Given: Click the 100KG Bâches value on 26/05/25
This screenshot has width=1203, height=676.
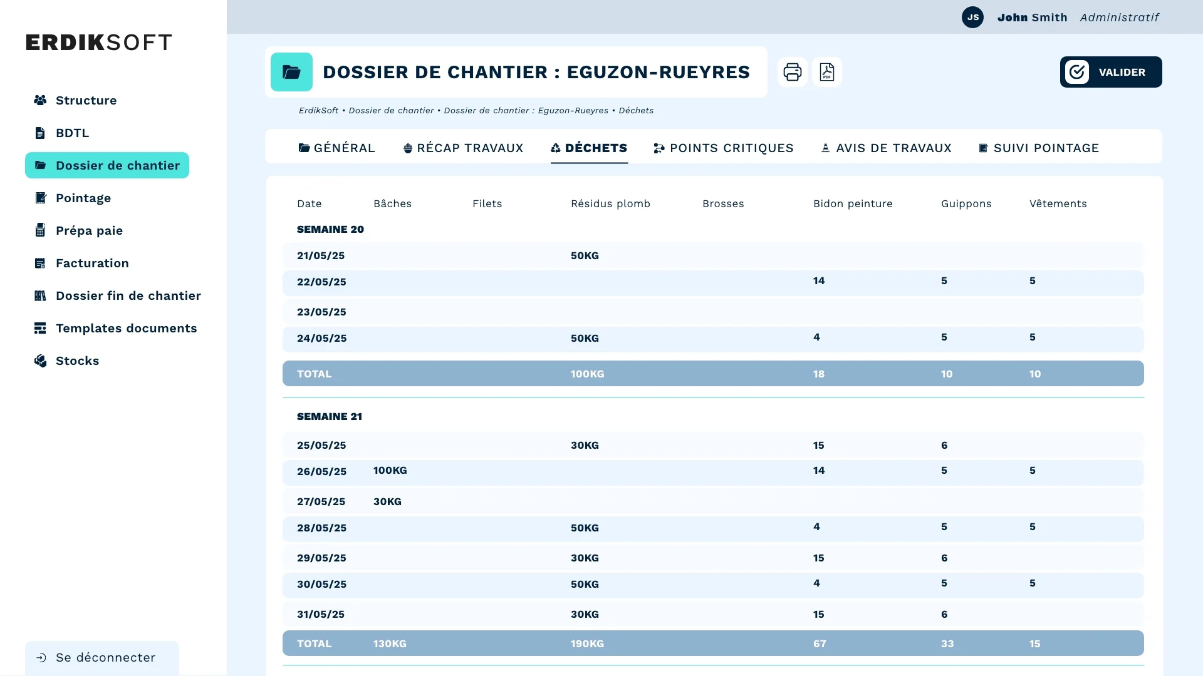Looking at the screenshot, I should pyautogui.click(x=390, y=470).
